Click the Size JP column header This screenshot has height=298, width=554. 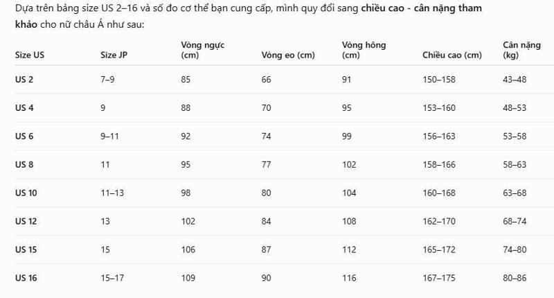click(x=114, y=55)
